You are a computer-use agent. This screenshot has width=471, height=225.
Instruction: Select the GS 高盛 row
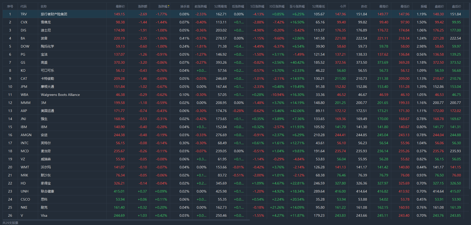(44, 62)
